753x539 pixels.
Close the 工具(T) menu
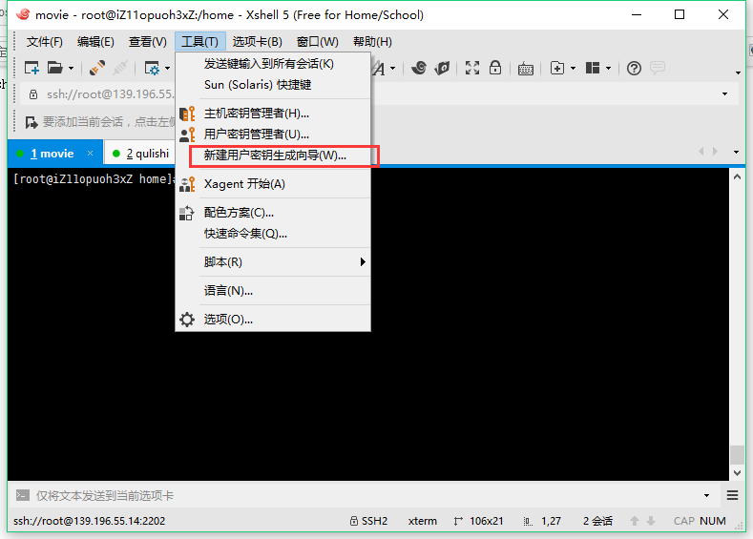coord(199,42)
